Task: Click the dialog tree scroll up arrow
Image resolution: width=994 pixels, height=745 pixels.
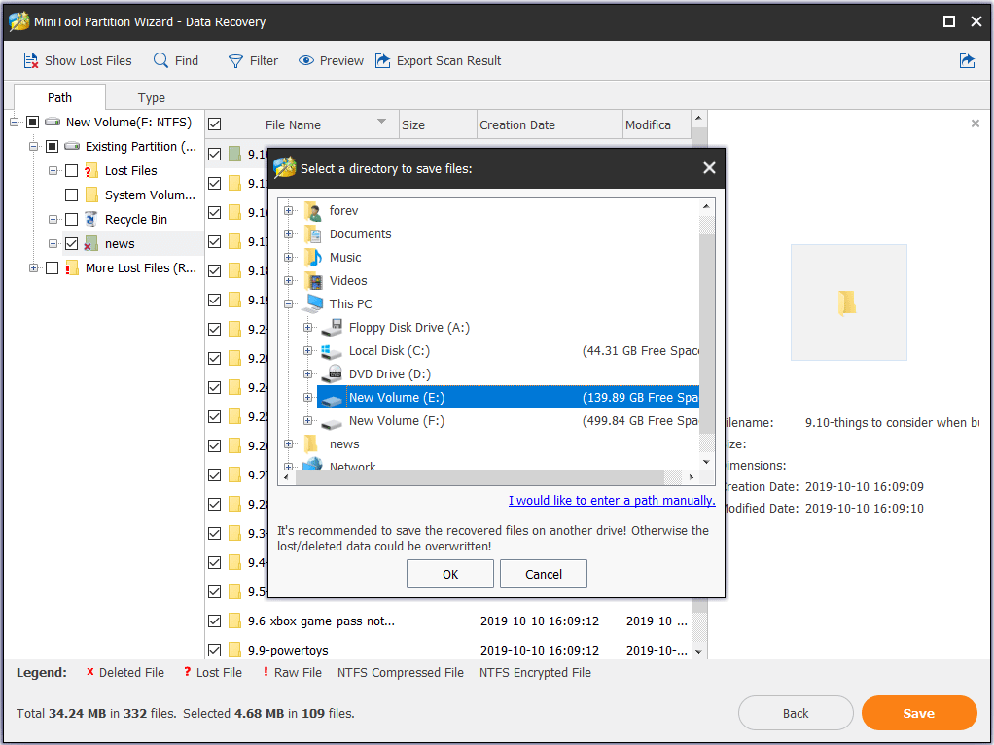Action: 706,207
